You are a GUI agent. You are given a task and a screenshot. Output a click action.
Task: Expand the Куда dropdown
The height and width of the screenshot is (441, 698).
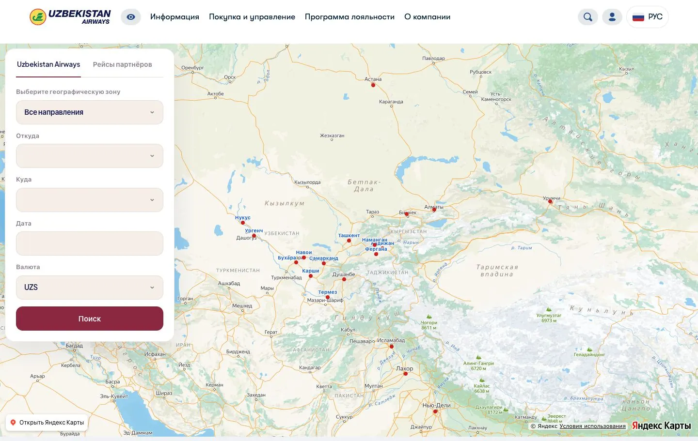[90, 200]
